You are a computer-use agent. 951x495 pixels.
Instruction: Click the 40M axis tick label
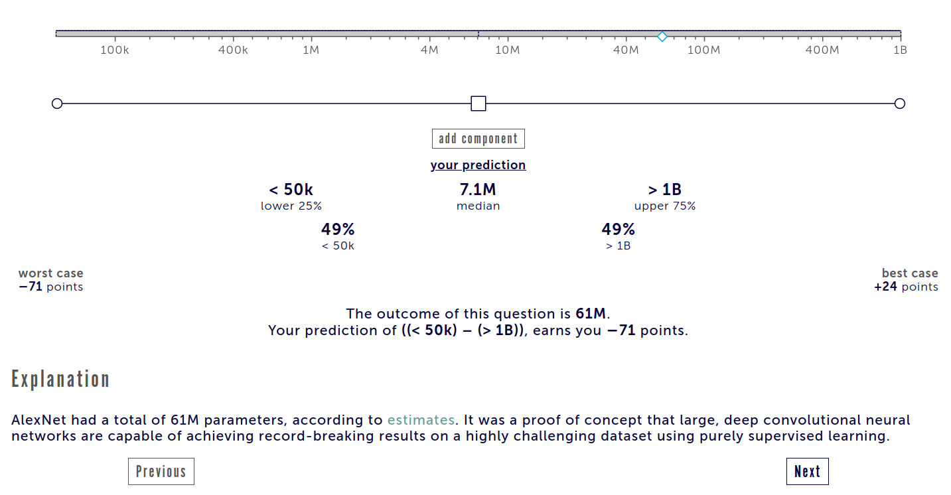coord(626,50)
